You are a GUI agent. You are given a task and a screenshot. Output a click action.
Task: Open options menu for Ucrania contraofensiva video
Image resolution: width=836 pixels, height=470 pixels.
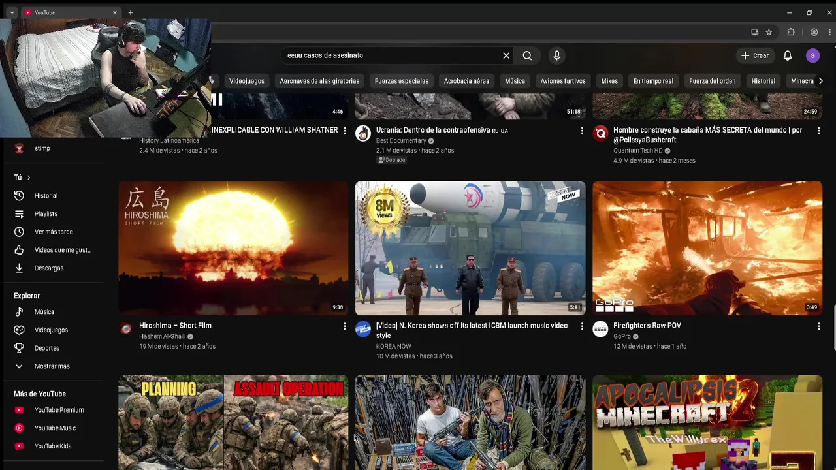point(582,131)
